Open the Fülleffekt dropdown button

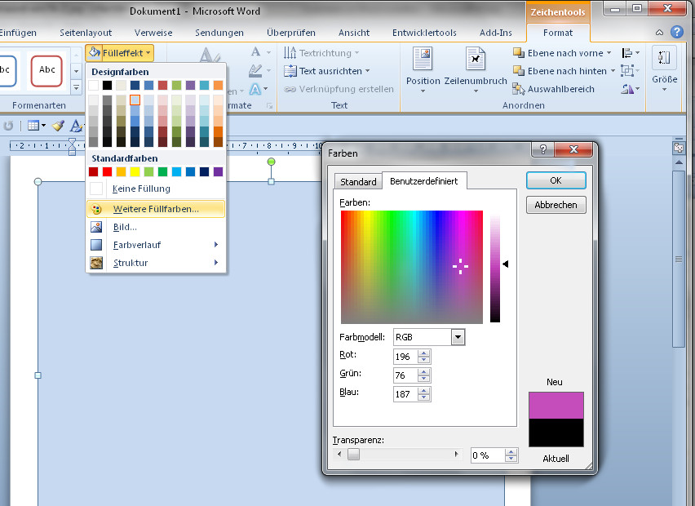tap(119, 53)
